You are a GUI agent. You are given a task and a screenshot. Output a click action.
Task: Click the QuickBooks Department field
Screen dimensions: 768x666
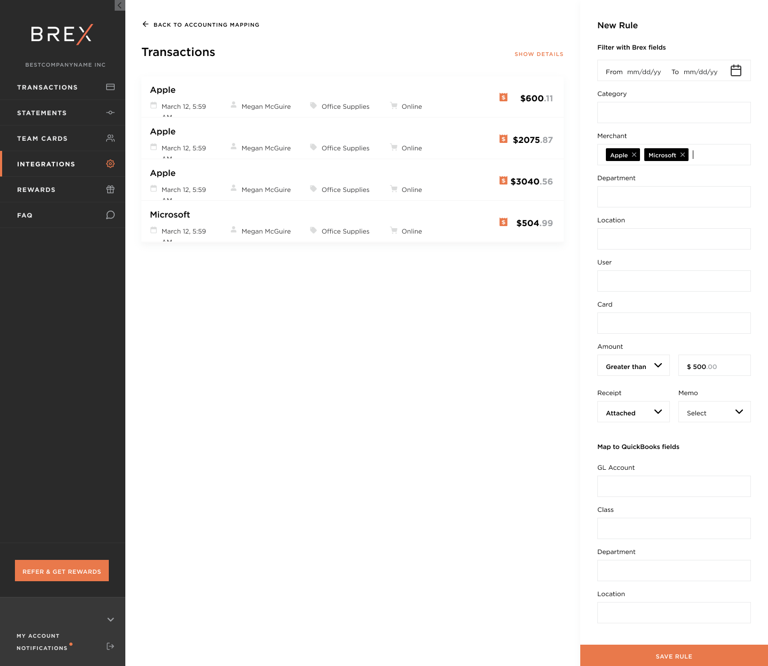(674, 571)
